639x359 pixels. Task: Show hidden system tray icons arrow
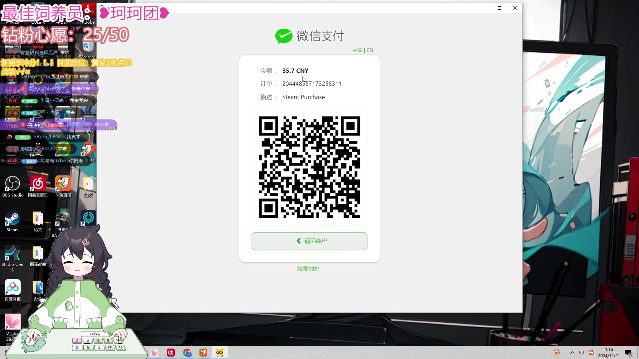click(572, 353)
